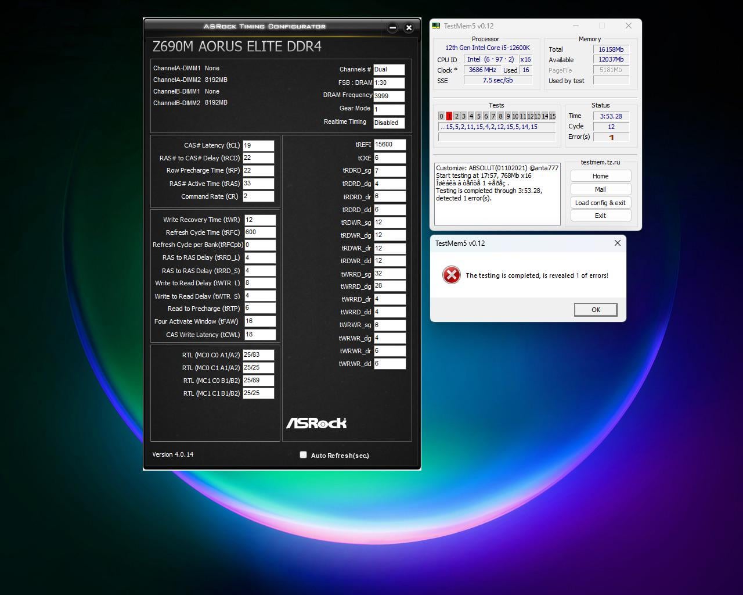Image resolution: width=743 pixels, height=595 pixels.
Task: Click the Write Recovery Time (tWR) field
Action: point(260,220)
